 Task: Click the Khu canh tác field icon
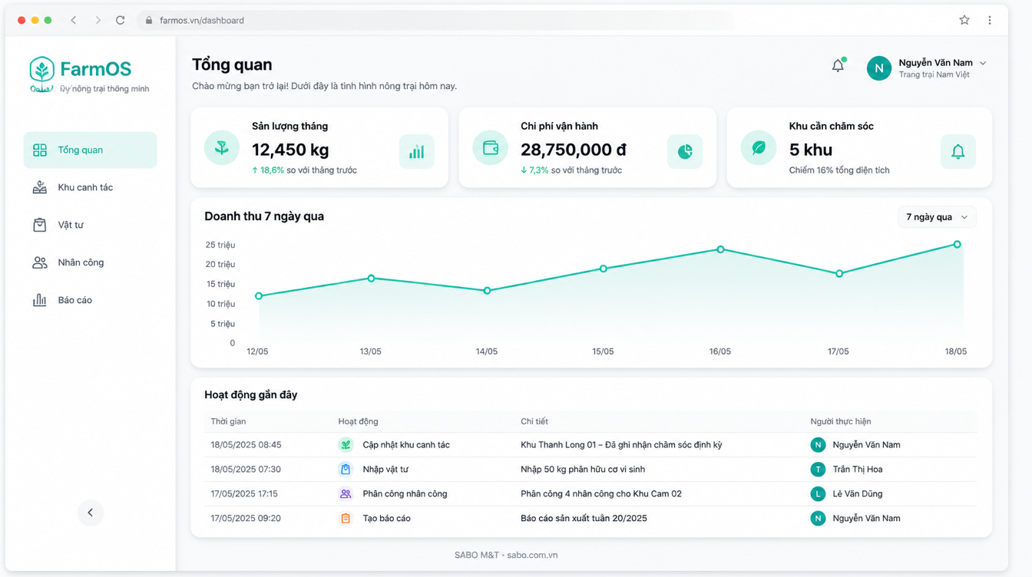click(40, 187)
